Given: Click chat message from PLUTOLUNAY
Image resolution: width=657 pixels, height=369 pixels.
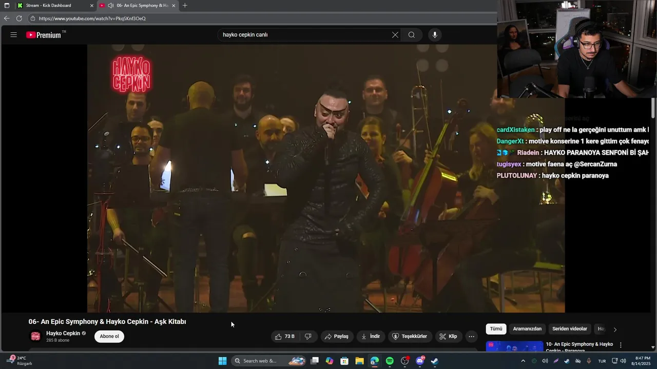Looking at the screenshot, I should pos(553,175).
